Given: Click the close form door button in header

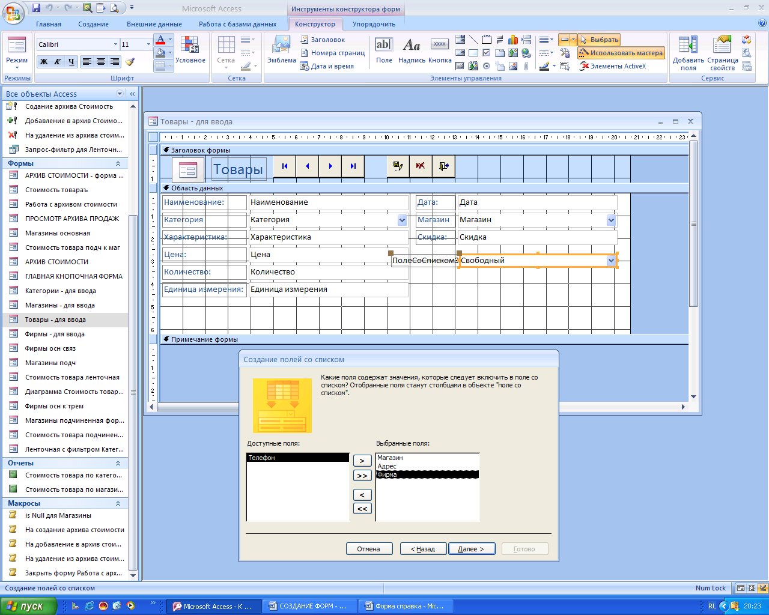Looking at the screenshot, I should [x=443, y=166].
